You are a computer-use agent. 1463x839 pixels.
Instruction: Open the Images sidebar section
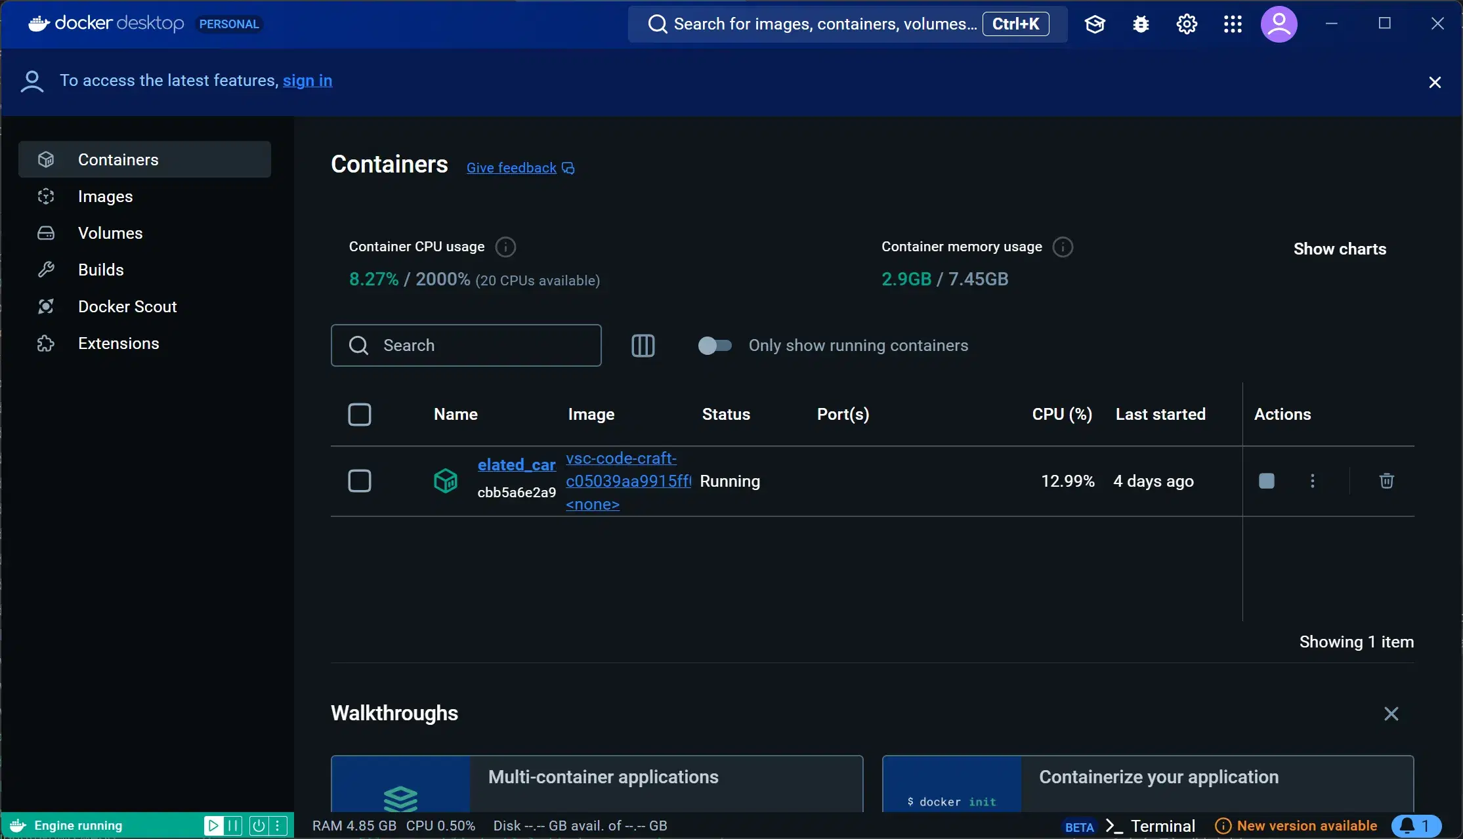point(144,196)
